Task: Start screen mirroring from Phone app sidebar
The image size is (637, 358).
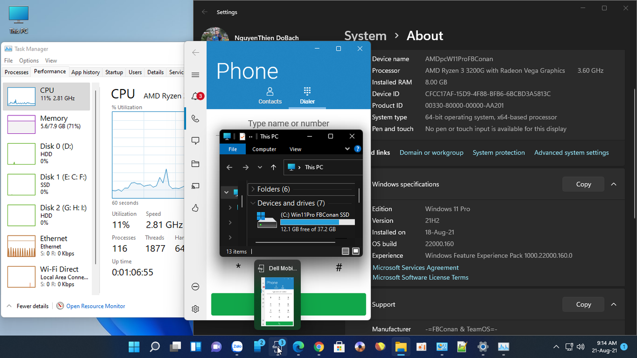Action: click(195, 186)
